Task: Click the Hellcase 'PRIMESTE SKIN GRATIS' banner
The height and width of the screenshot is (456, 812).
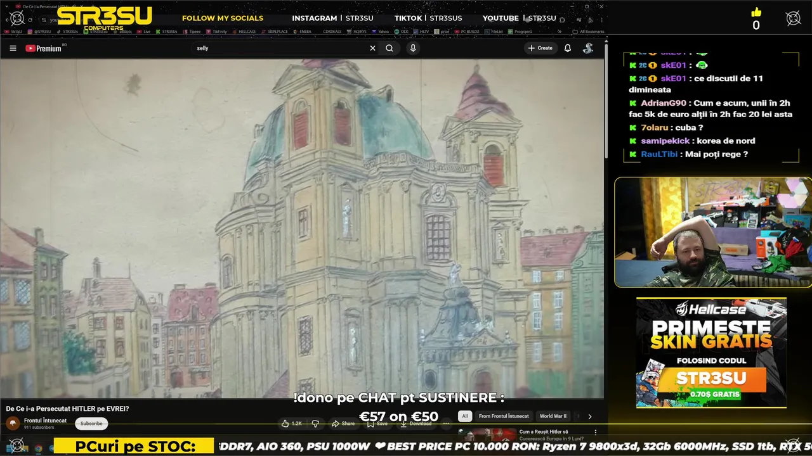Action: click(x=711, y=352)
